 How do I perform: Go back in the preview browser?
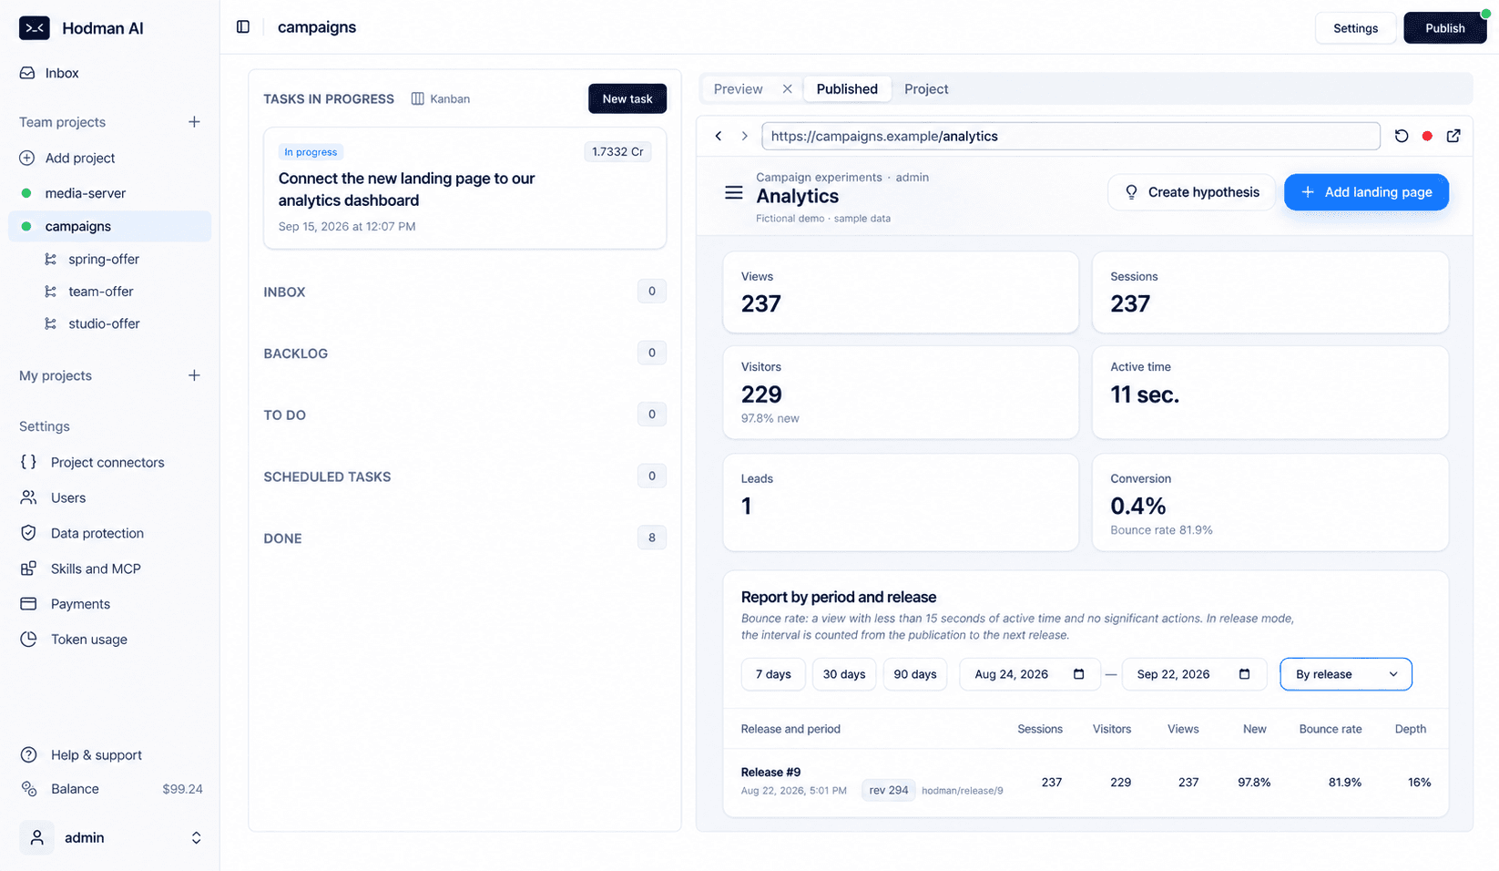click(719, 136)
